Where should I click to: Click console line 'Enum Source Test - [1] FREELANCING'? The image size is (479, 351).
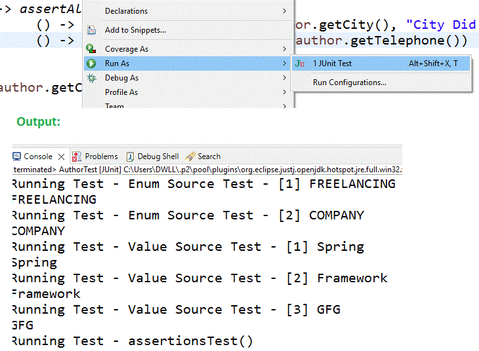(x=204, y=184)
